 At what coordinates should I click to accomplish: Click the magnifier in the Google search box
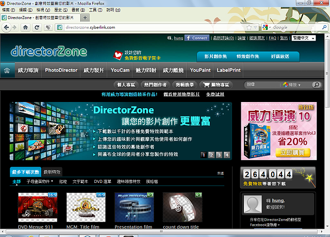coord(324,27)
